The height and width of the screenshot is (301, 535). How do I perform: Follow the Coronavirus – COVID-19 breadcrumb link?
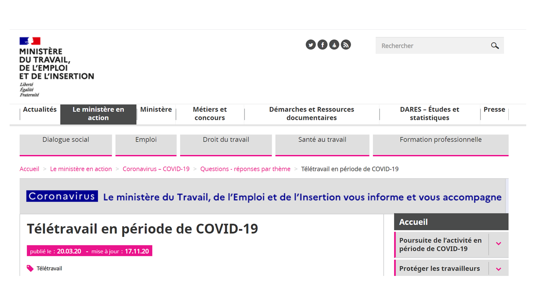click(156, 169)
